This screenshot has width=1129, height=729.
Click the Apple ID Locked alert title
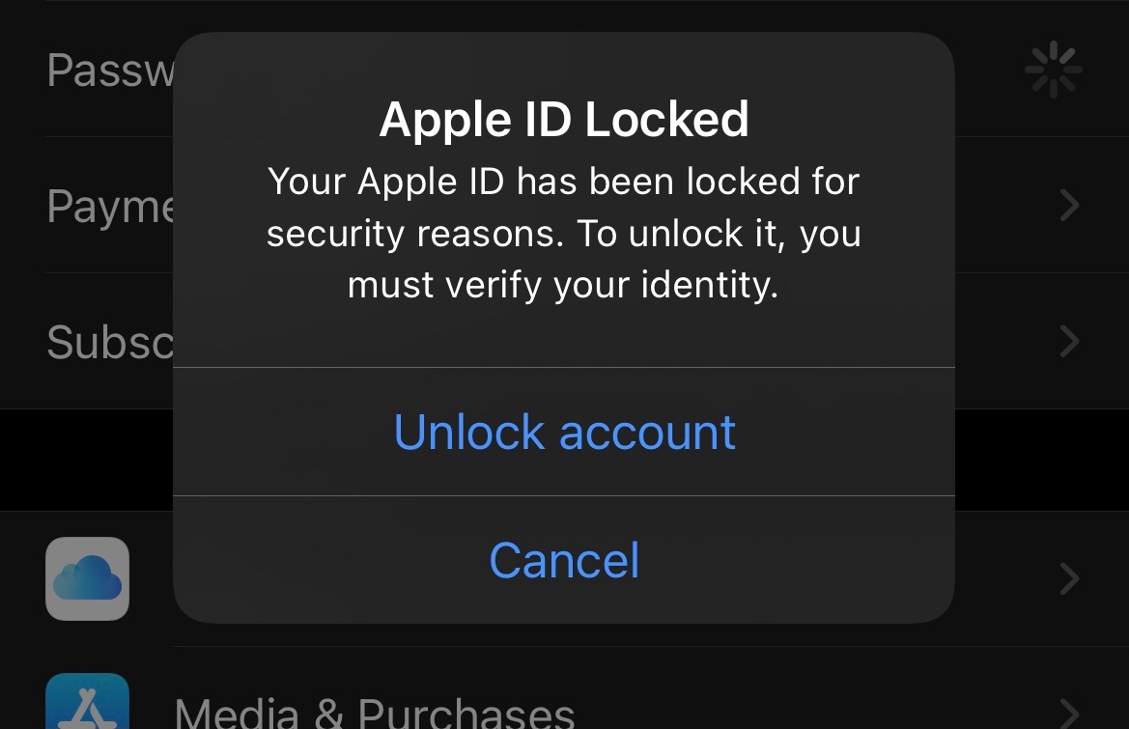coord(564,120)
